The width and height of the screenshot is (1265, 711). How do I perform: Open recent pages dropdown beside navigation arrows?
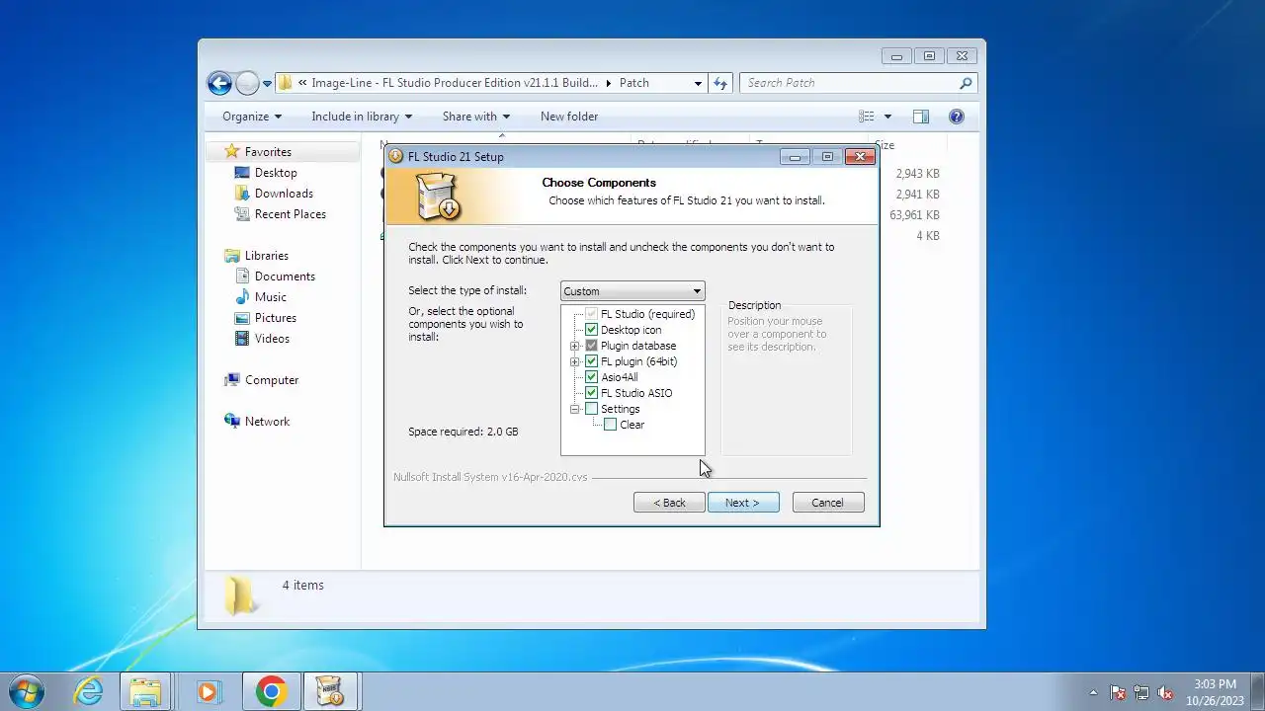click(267, 84)
